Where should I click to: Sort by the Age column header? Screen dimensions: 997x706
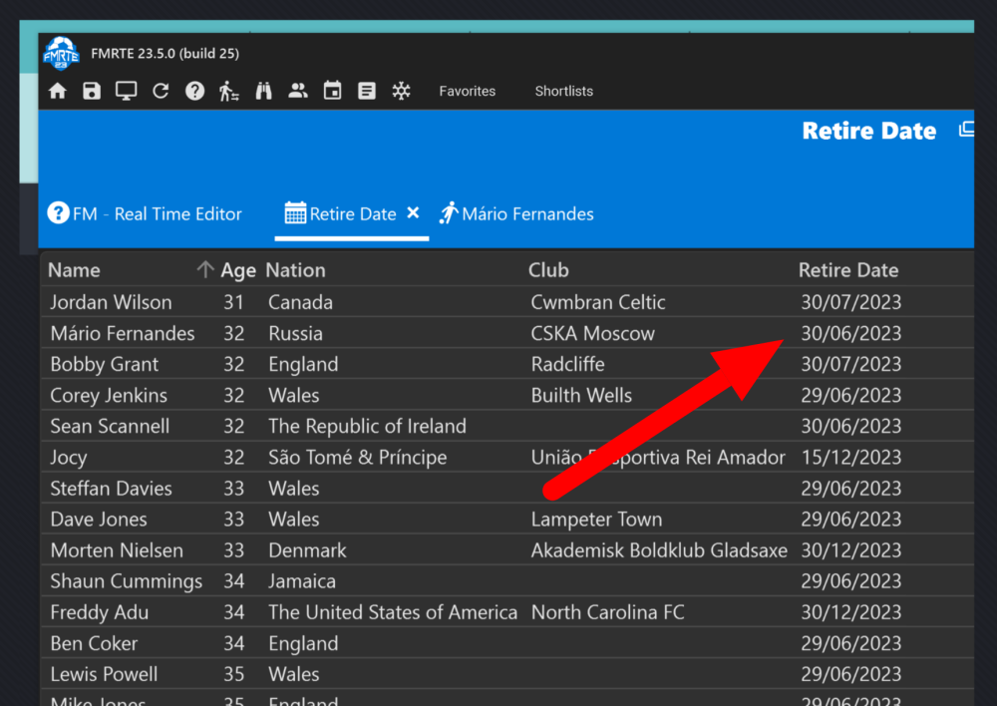(238, 271)
